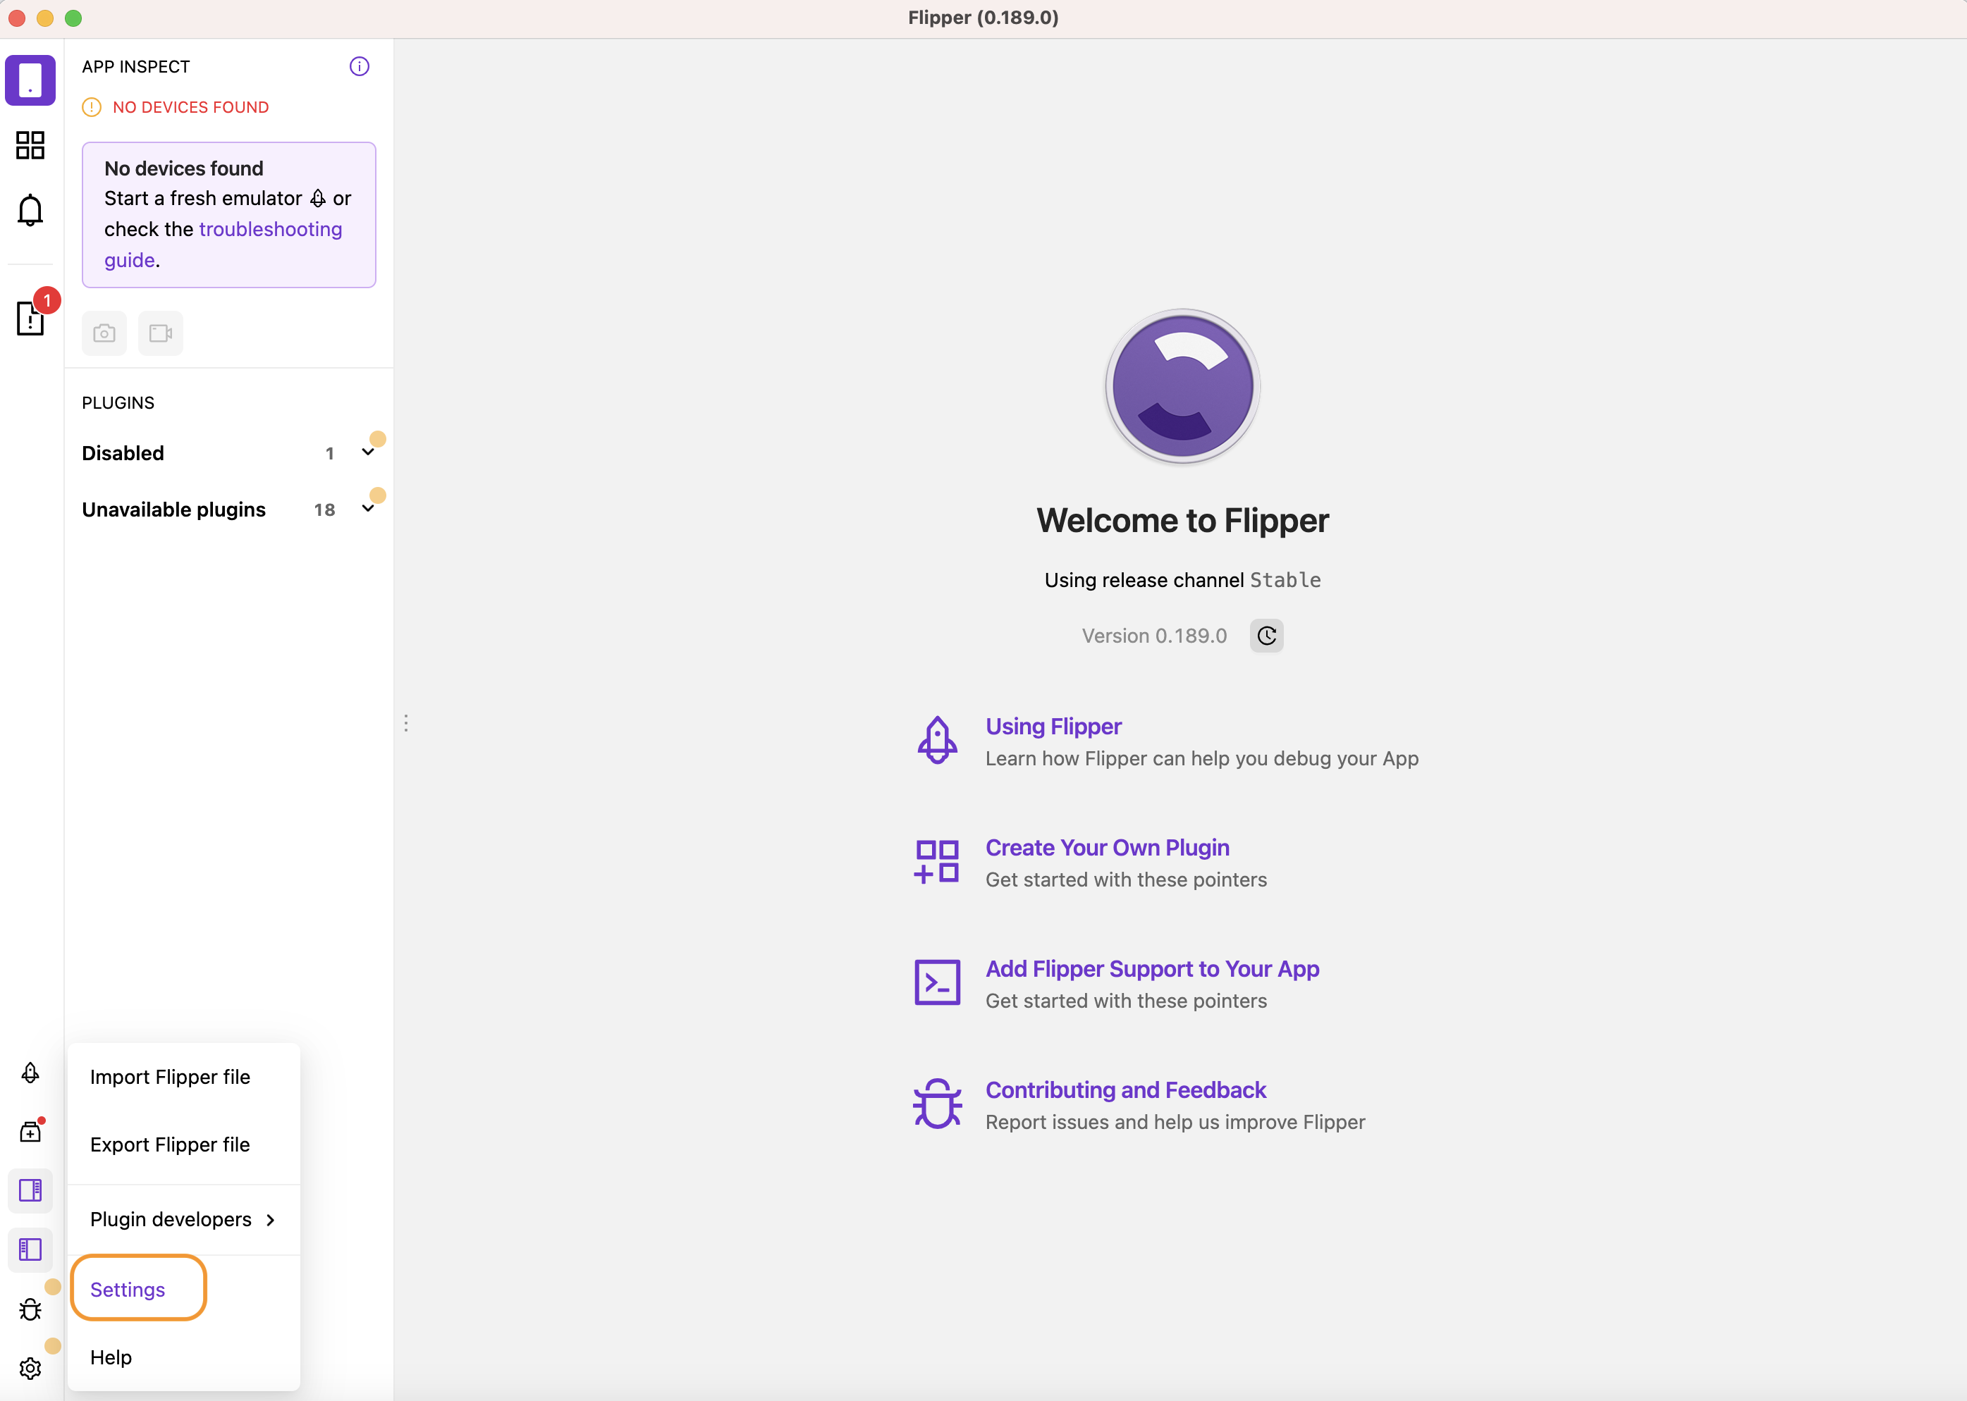Select Settings from the menu

click(128, 1289)
